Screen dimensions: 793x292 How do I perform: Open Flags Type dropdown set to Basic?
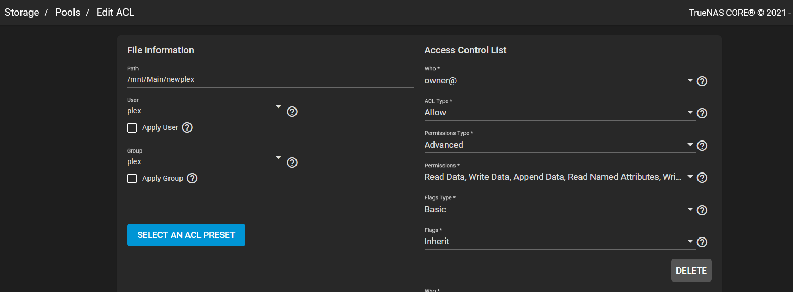click(x=559, y=209)
